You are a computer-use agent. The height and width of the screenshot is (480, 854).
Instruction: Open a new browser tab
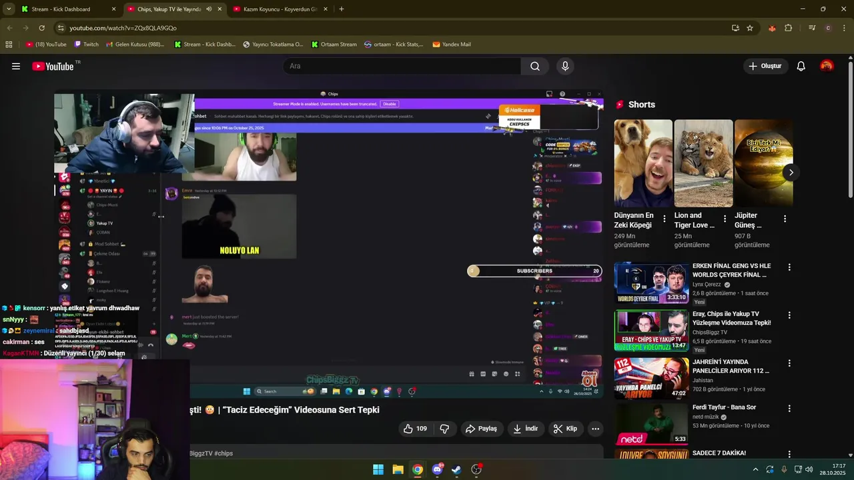(342, 9)
